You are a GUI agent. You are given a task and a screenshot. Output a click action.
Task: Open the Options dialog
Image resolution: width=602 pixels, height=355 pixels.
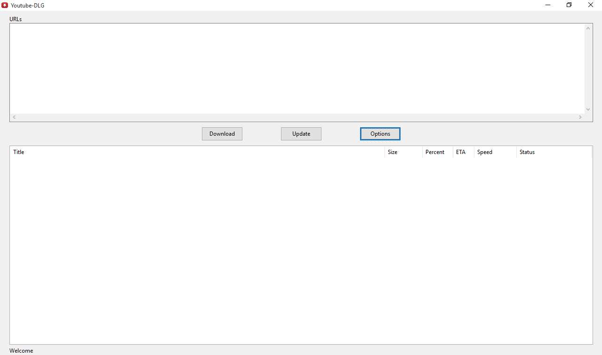[x=380, y=134]
